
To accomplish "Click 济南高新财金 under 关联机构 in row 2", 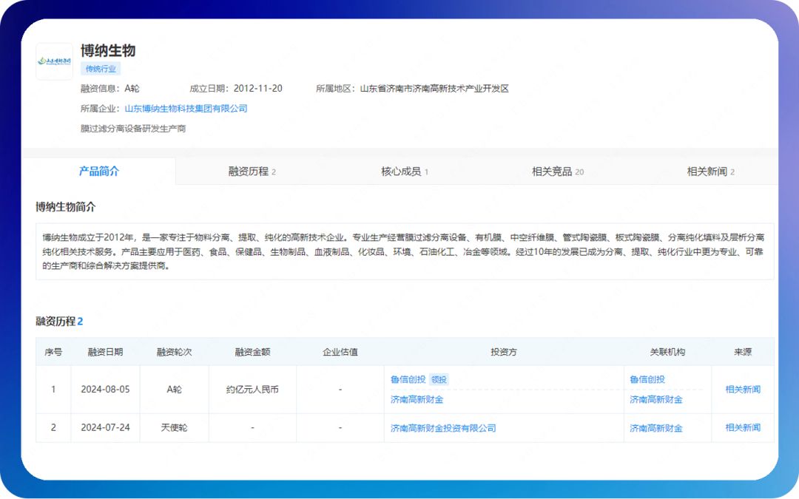I will [655, 428].
